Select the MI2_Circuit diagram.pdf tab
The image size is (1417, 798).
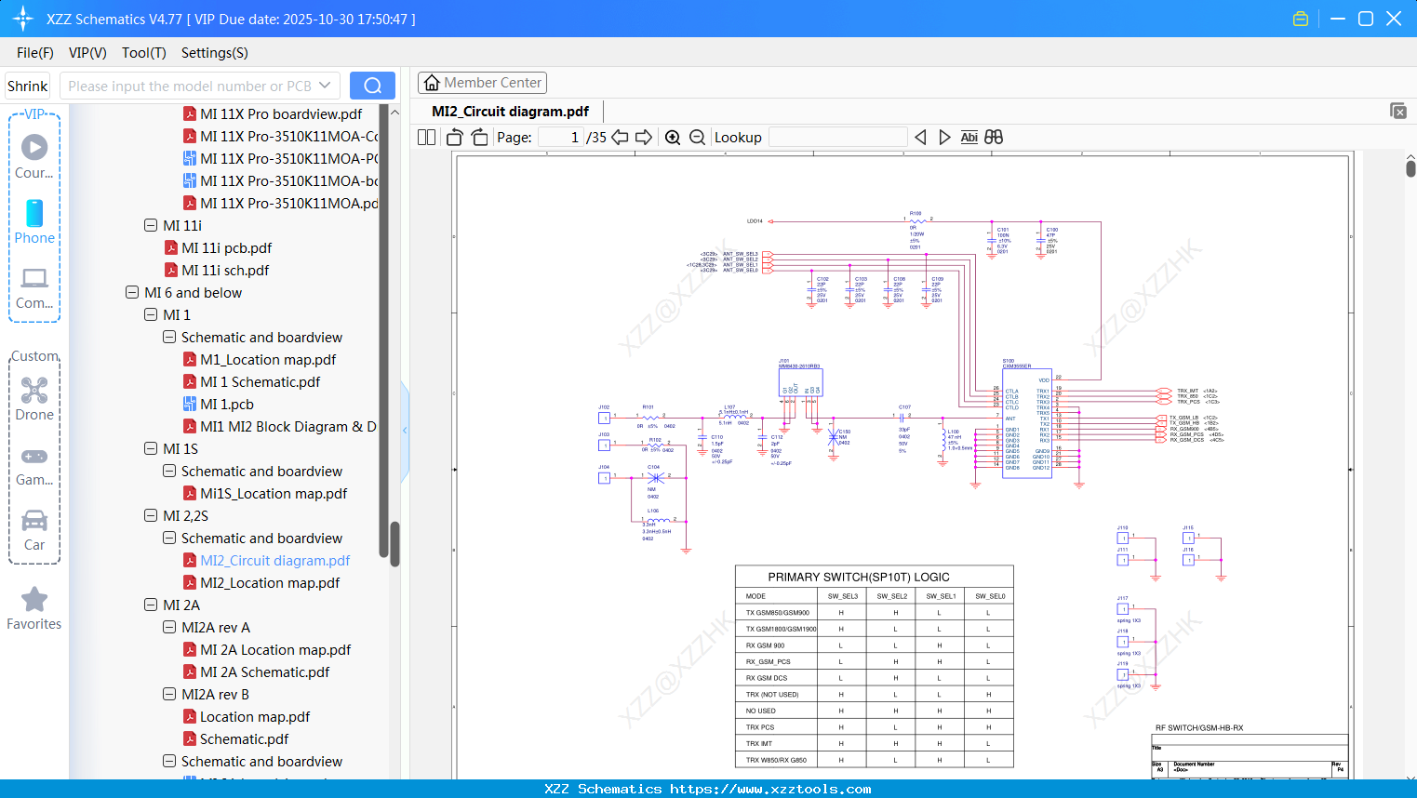(508, 111)
